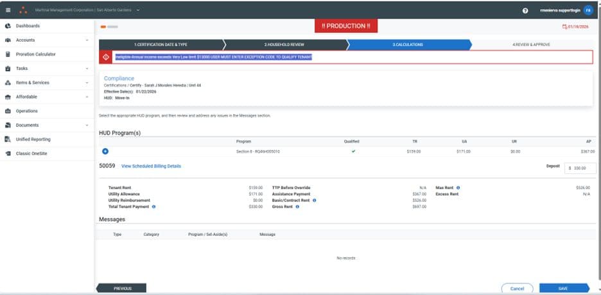
Task: Click the Affordable building icon
Action: 8,97
